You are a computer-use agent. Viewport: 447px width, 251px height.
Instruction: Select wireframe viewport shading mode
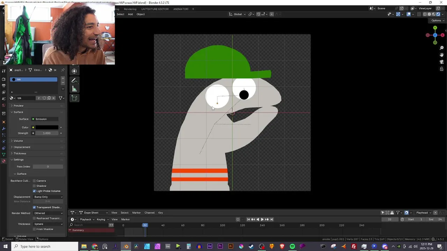point(425,14)
